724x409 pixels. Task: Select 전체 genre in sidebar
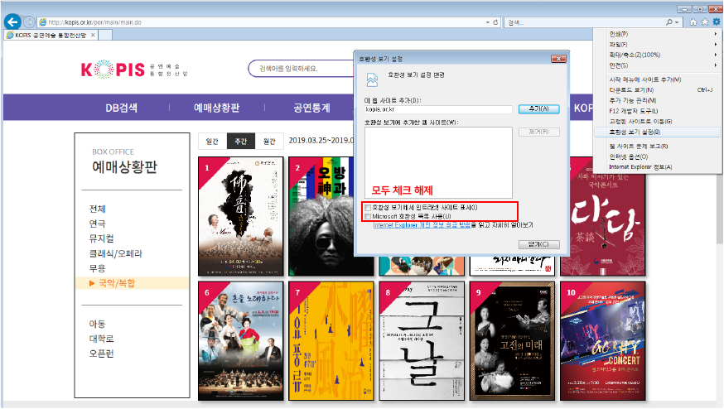pyautogui.click(x=98, y=209)
